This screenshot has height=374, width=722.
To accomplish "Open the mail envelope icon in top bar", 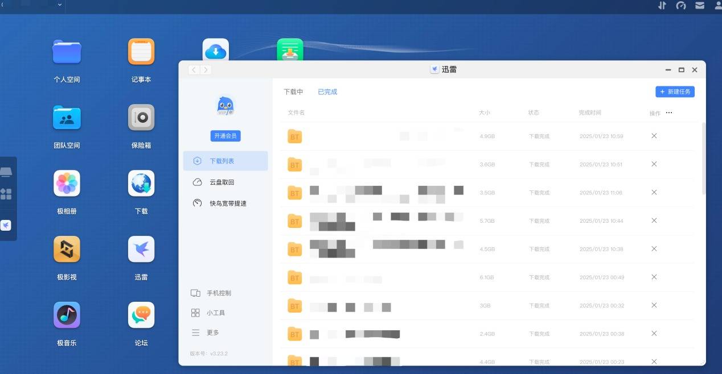I will pos(700,6).
